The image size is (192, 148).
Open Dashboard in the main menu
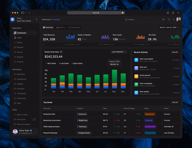click(25, 33)
